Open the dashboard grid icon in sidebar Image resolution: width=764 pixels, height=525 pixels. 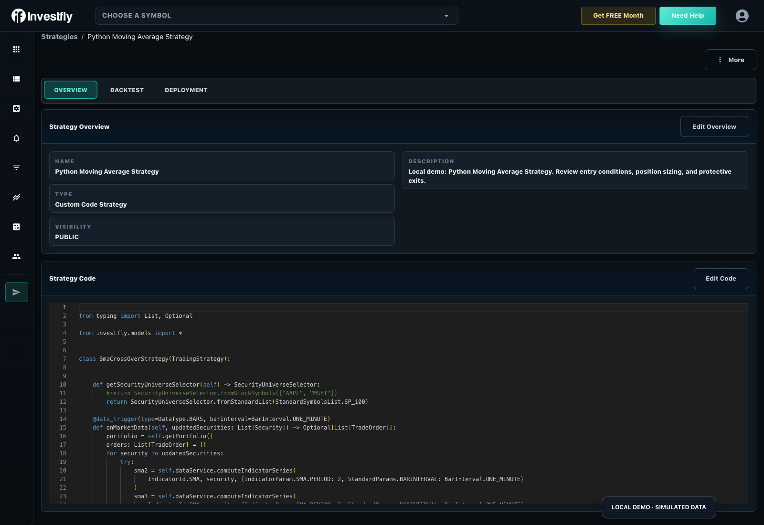(x=16, y=49)
